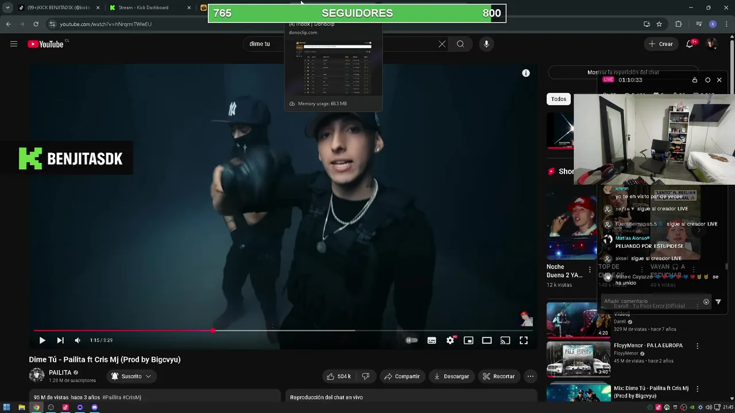Download the video with Descargar

[x=451, y=376]
